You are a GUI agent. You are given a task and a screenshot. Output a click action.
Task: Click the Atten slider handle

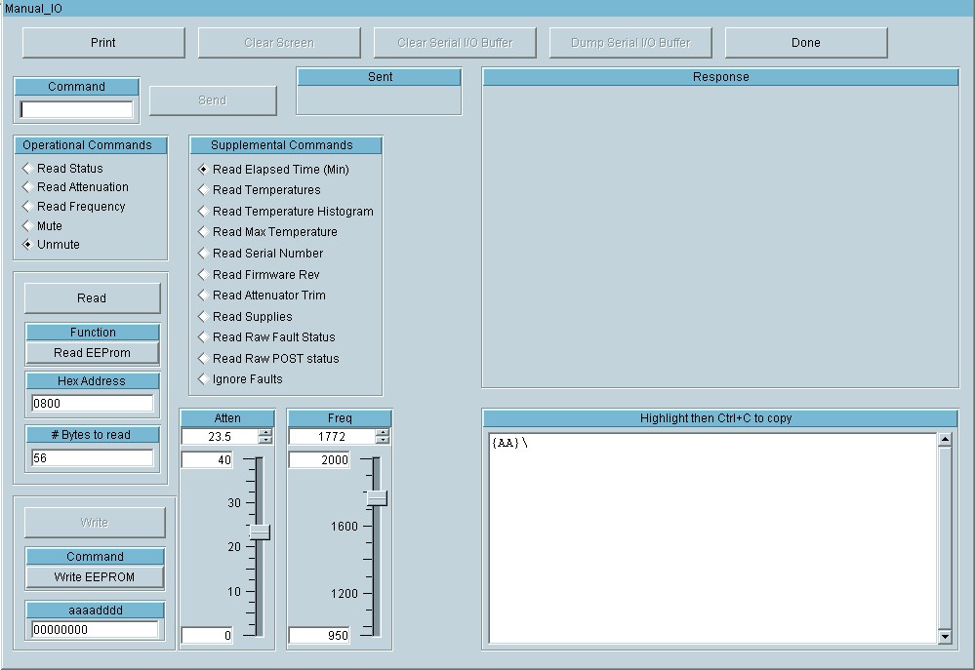point(259,532)
